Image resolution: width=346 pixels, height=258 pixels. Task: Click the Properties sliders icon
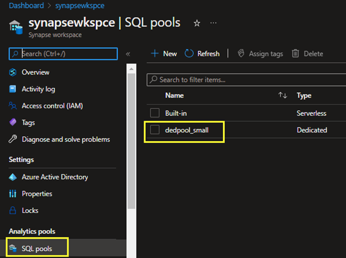(x=12, y=194)
